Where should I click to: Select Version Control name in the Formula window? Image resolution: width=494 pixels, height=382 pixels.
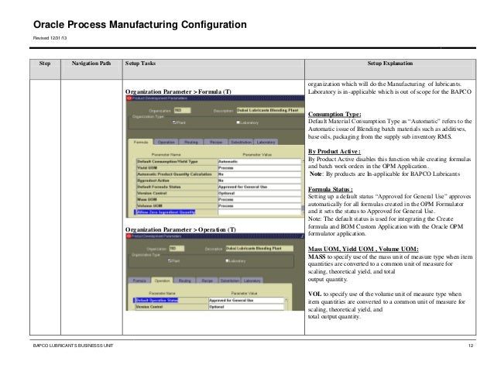pyautogui.click(x=177, y=193)
